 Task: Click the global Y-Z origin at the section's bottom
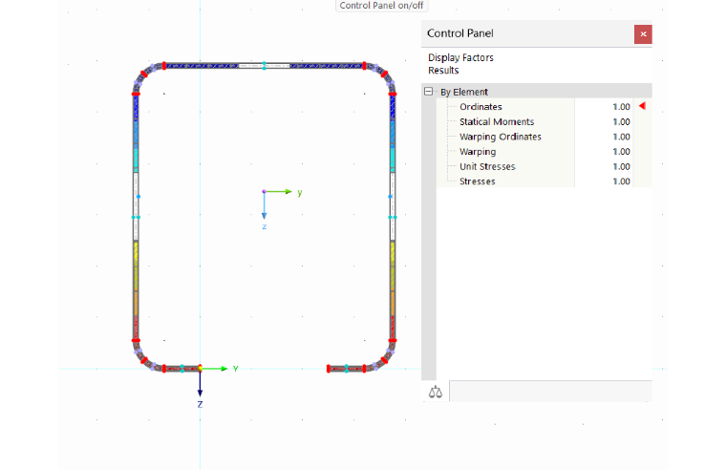tap(200, 369)
